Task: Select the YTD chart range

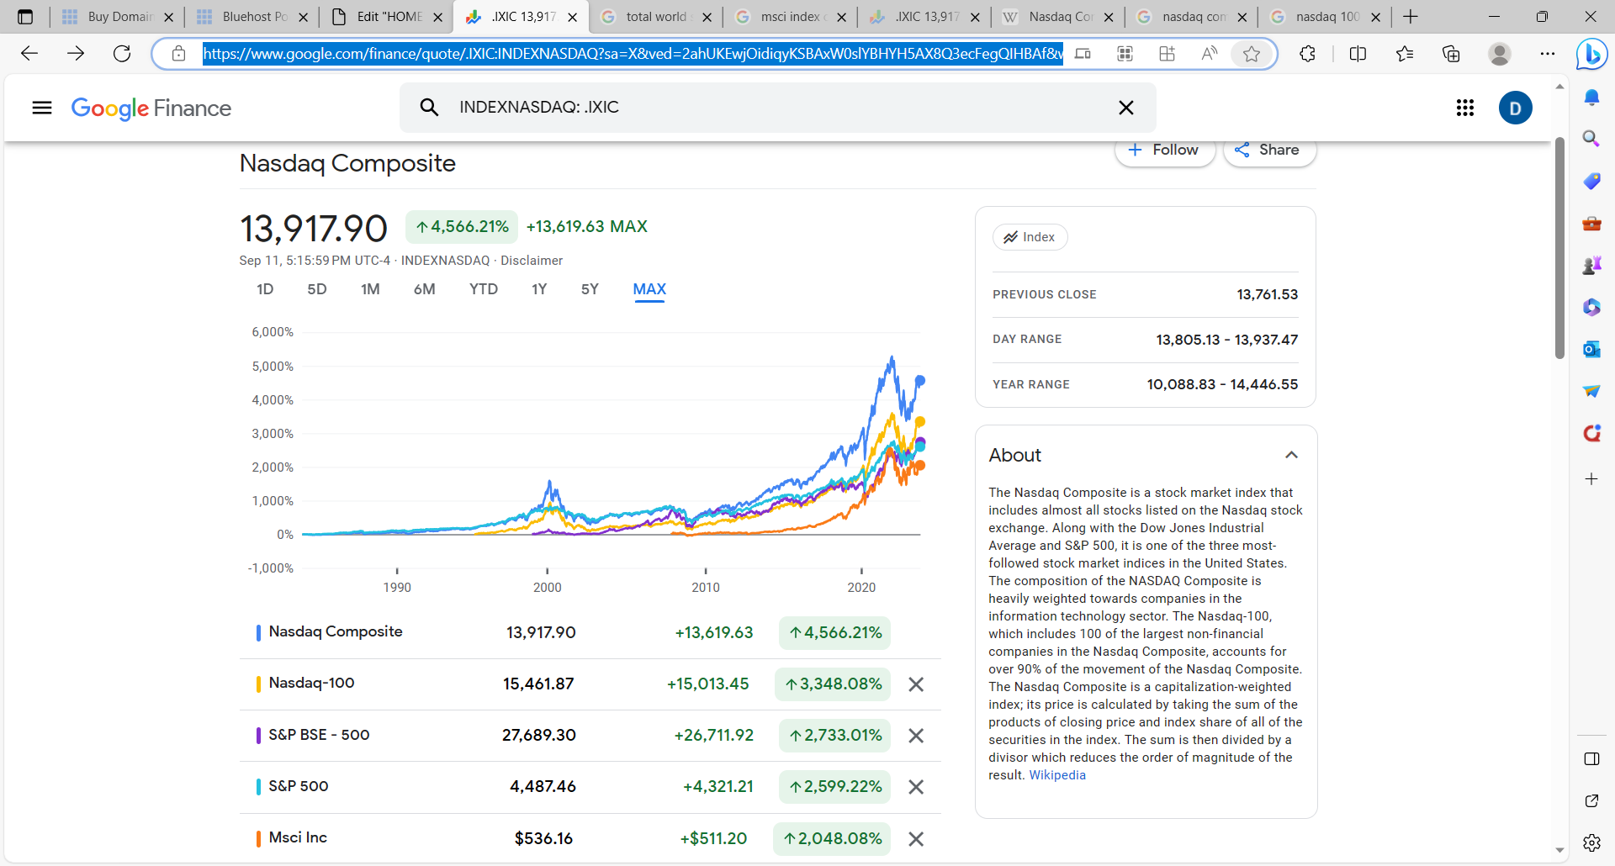Action: 484,289
